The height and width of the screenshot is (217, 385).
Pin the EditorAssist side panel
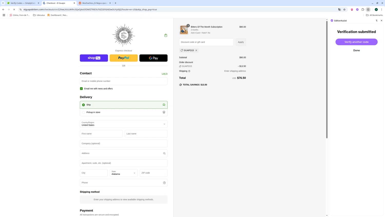377,21
